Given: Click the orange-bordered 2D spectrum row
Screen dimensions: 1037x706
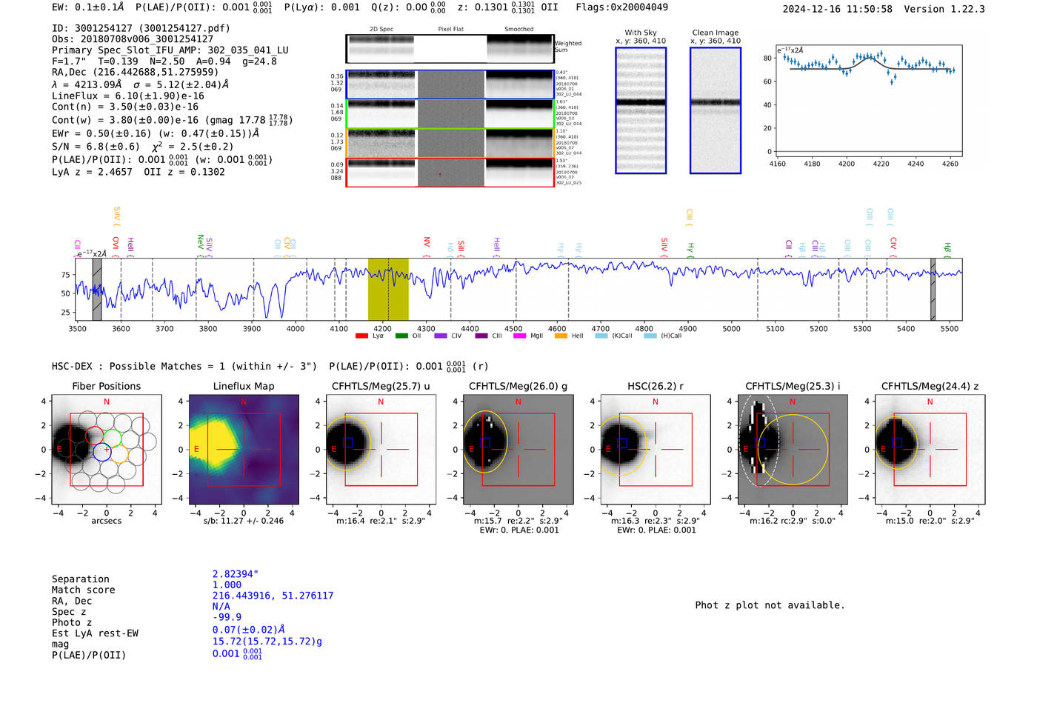Looking at the screenshot, I should click(x=450, y=143).
